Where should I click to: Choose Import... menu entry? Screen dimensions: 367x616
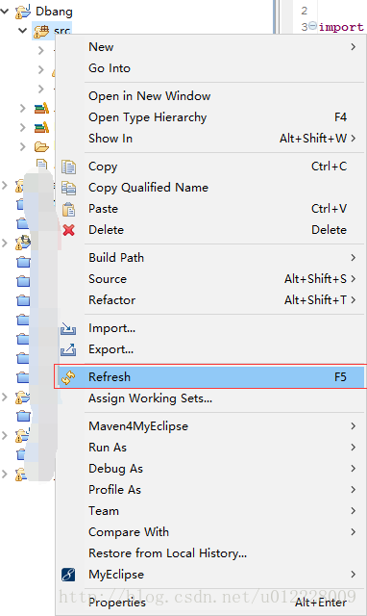[x=209, y=328]
